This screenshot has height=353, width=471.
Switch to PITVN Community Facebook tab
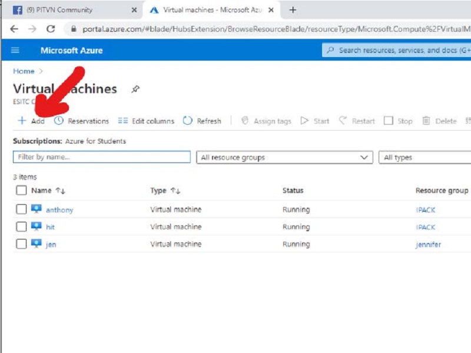(x=72, y=10)
